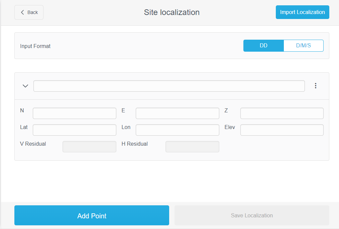The image size is (339, 229).
Task: Click the point name text field
Action: (x=169, y=86)
